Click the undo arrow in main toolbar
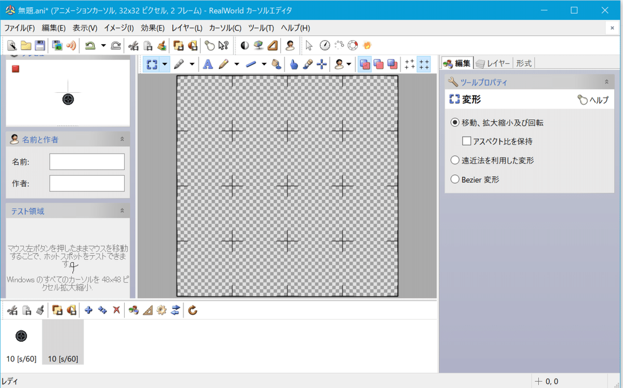 click(90, 45)
